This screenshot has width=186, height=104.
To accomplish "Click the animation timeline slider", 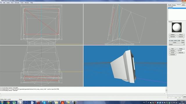I will pos(84,96).
